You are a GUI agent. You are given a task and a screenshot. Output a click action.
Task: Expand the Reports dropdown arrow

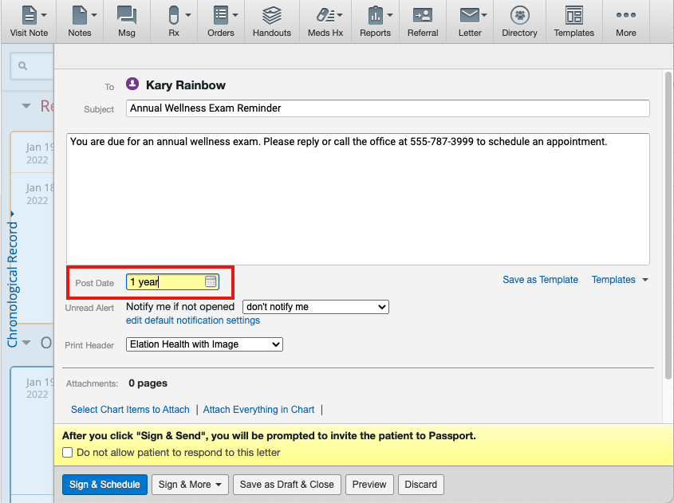[x=390, y=15]
